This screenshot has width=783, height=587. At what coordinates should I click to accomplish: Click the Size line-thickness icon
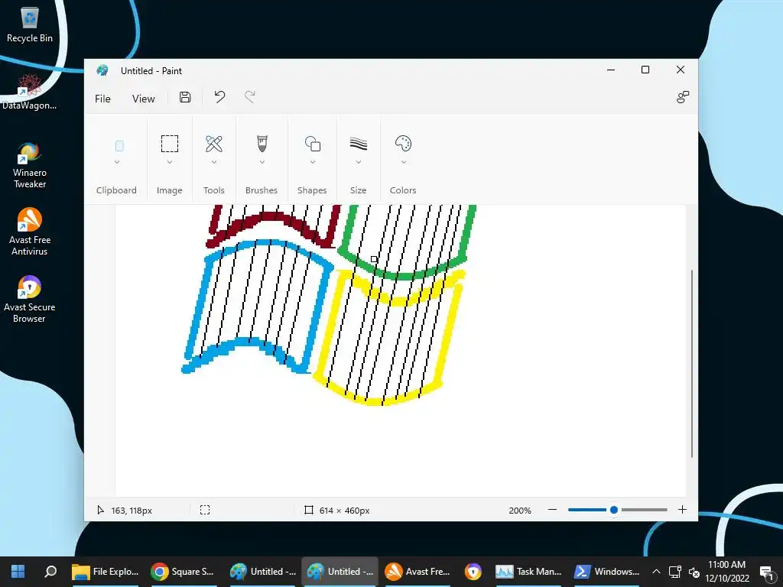pyautogui.click(x=359, y=144)
